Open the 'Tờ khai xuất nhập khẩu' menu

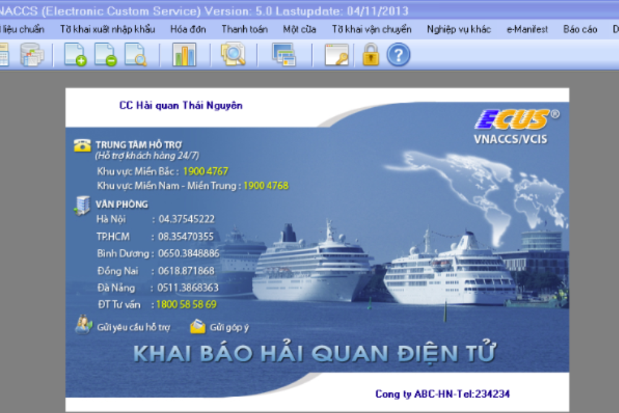tap(107, 29)
